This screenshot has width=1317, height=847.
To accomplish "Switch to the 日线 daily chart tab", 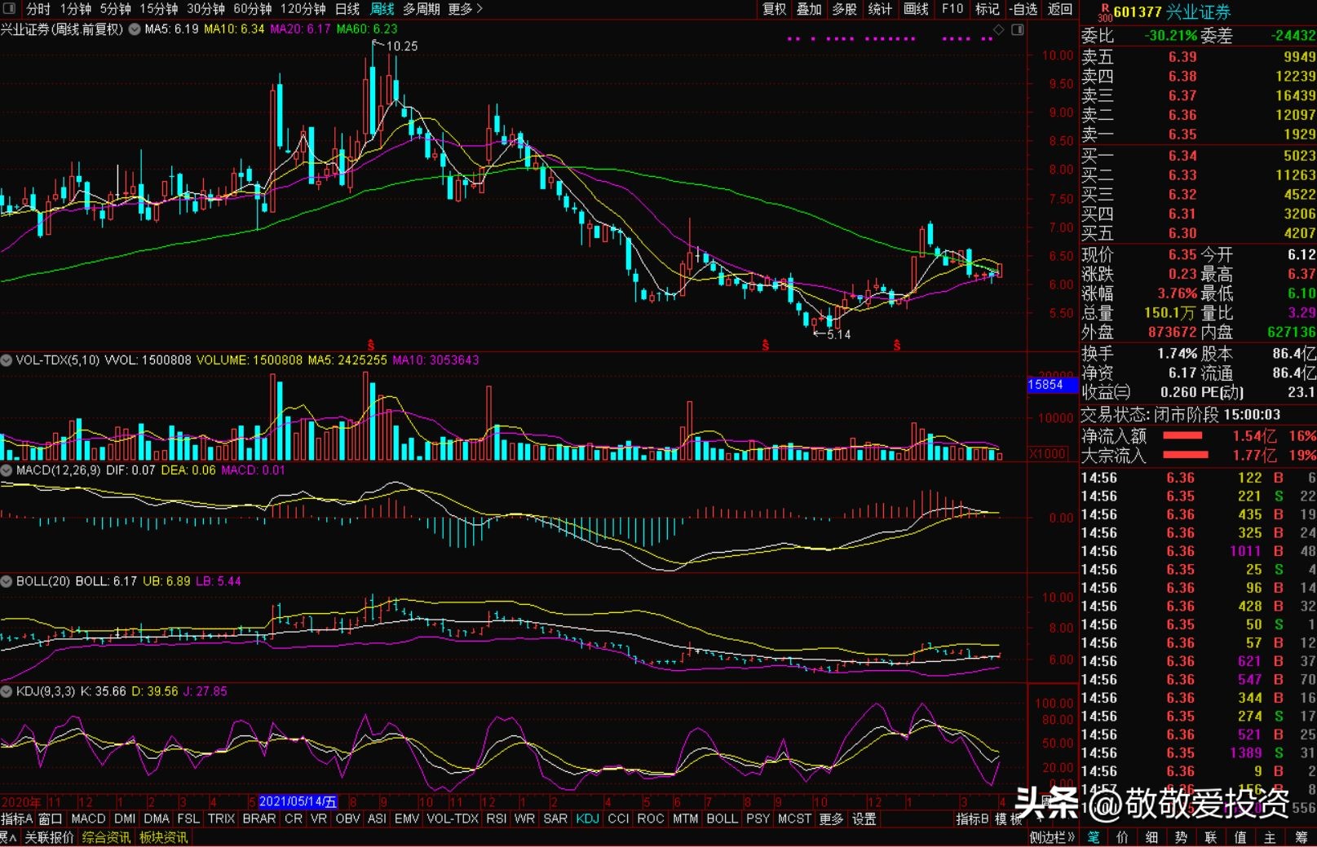I will pos(347,9).
